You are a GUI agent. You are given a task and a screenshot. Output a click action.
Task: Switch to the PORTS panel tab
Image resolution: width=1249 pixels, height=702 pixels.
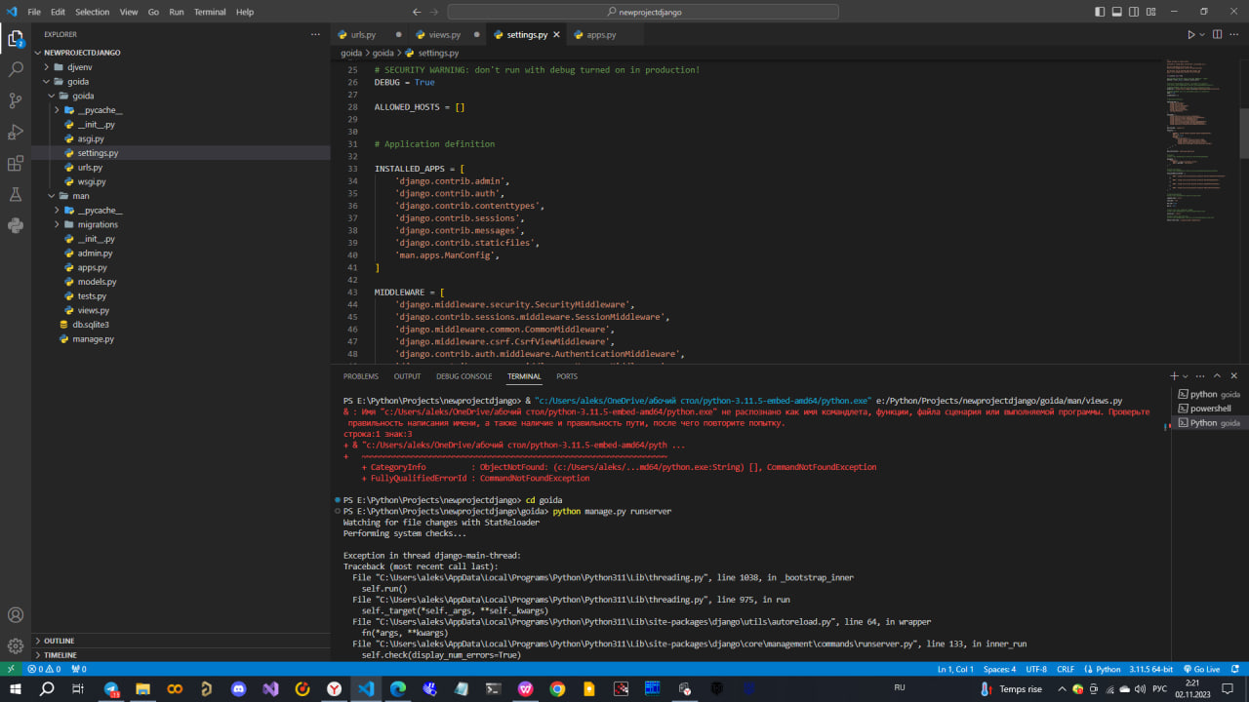point(567,376)
